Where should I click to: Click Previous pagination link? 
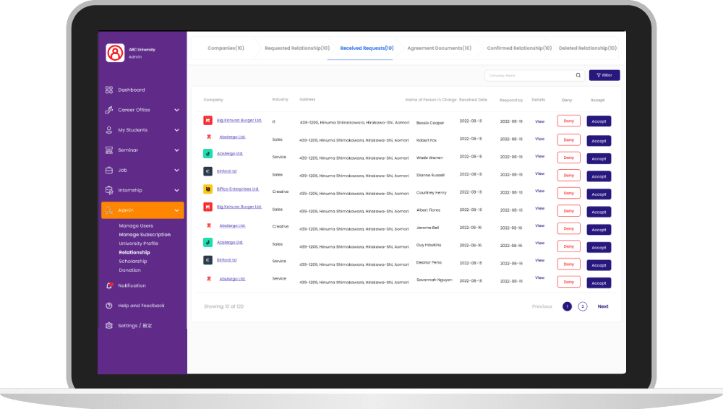(542, 306)
